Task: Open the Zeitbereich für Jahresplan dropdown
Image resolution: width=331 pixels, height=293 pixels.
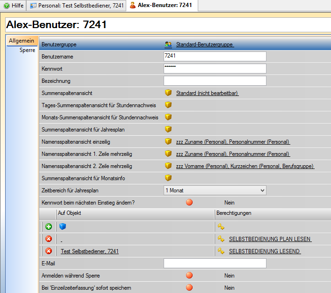Action: (x=215, y=190)
